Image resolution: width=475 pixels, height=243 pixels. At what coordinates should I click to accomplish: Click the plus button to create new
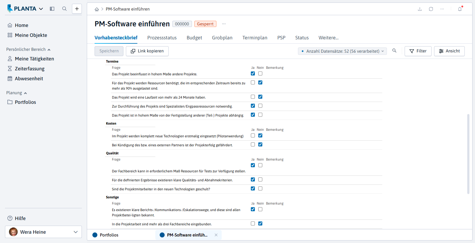[x=77, y=9]
